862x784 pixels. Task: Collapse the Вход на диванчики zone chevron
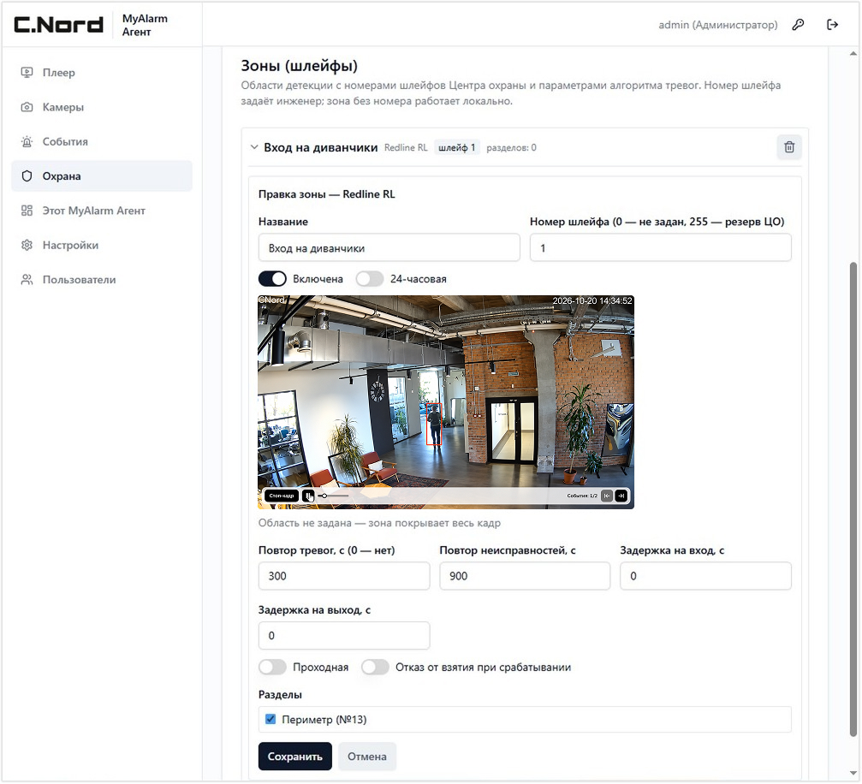[x=254, y=147]
